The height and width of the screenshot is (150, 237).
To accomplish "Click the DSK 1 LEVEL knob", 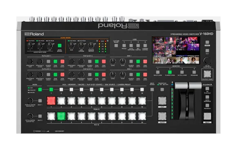I will click(x=113, y=61).
